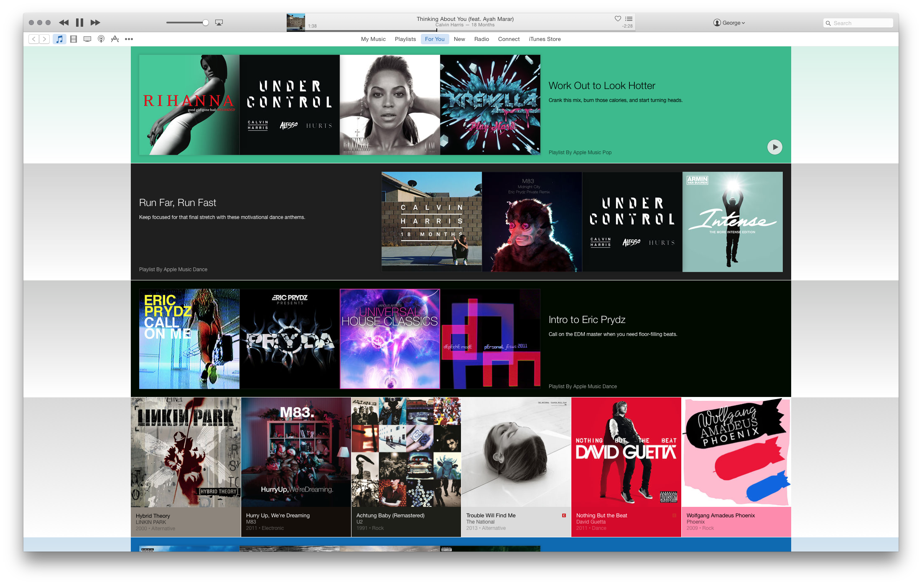Open the AirPlay output icon
This screenshot has width=922, height=585.
(219, 23)
